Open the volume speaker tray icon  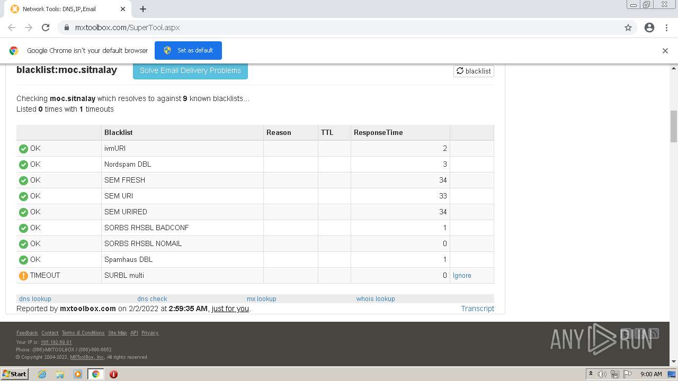[602, 374]
